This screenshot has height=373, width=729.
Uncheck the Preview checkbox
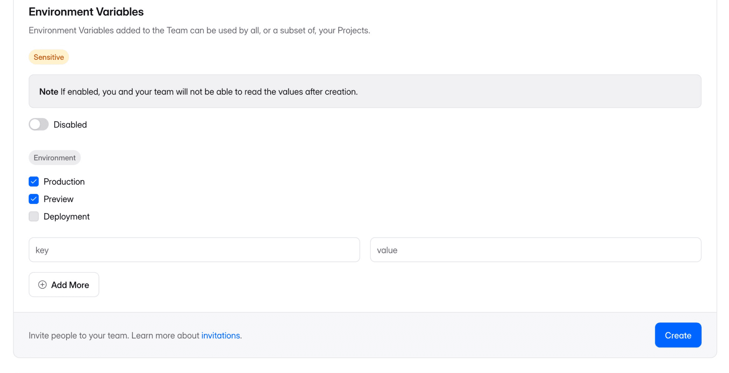click(34, 199)
